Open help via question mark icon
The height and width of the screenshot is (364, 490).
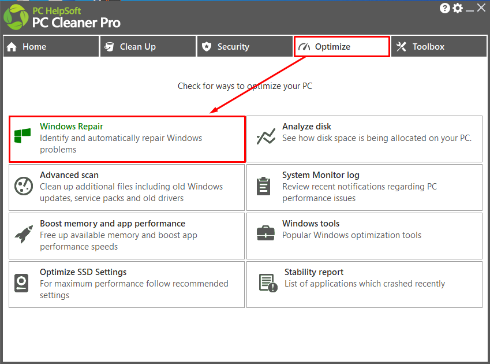point(444,8)
